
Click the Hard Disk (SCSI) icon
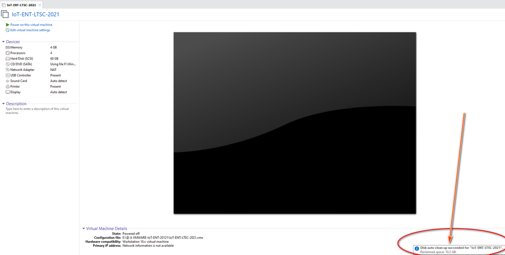tap(7, 58)
